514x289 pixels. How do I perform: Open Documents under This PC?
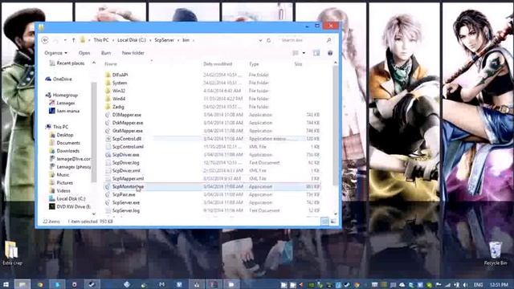point(64,143)
